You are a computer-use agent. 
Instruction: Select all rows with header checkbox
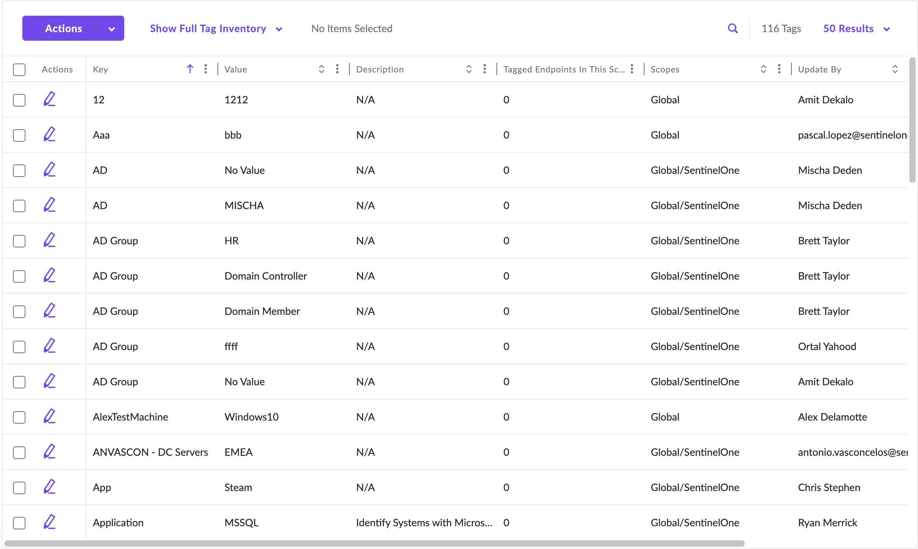[x=19, y=70]
